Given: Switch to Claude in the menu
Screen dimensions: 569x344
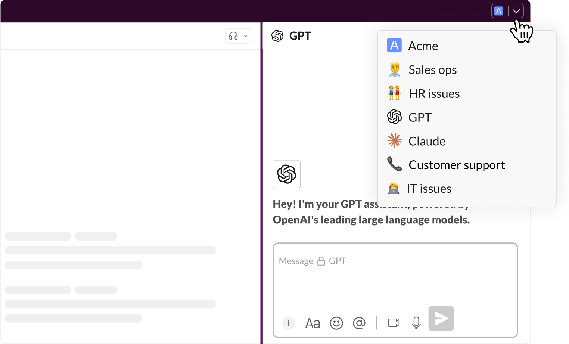Looking at the screenshot, I should tap(467, 141).
